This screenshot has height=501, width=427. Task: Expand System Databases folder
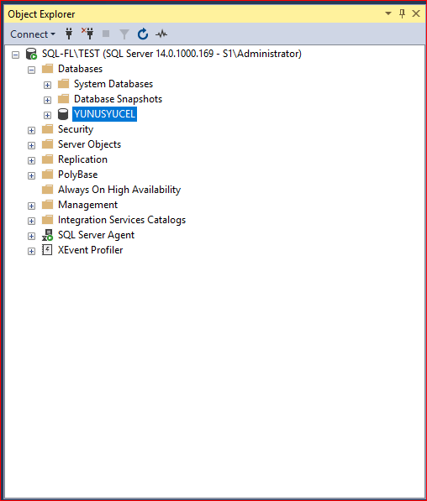tap(47, 85)
